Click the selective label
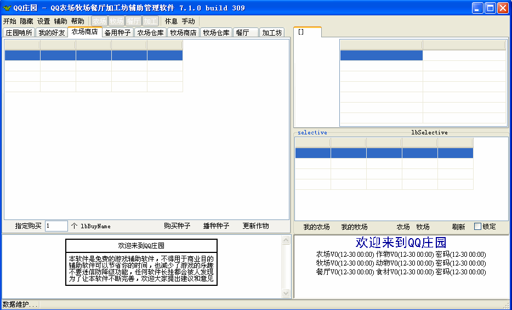Screen dimensions: 512x310 click(x=312, y=132)
